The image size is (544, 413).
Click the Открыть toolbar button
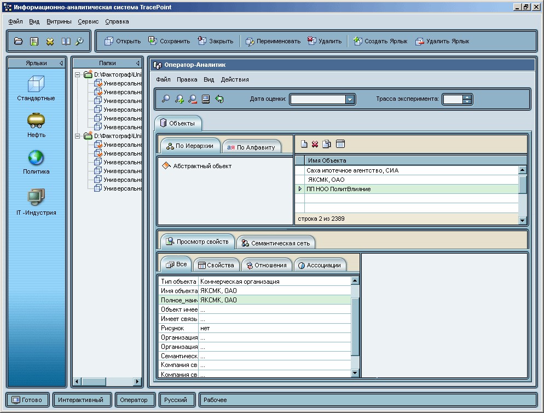(123, 41)
